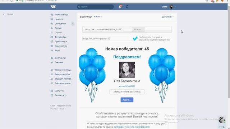Image resolution: width=230 pixels, height=129 pixels.
Task: Click the winner's profile photo
Action: 127,70
